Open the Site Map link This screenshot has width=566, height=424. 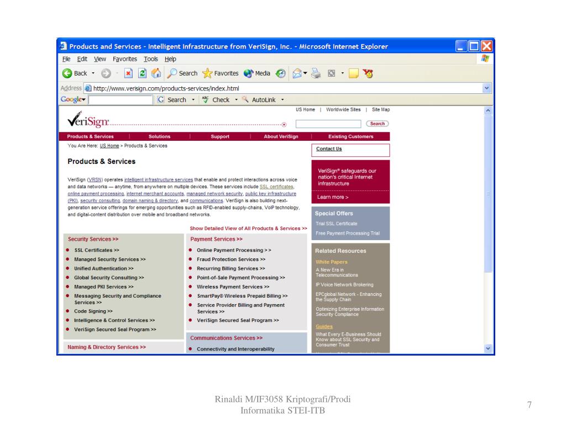pyautogui.click(x=381, y=110)
